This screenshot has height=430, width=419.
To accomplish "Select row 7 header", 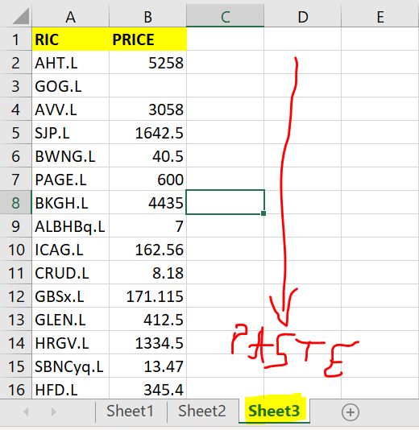I will point(15,180).
